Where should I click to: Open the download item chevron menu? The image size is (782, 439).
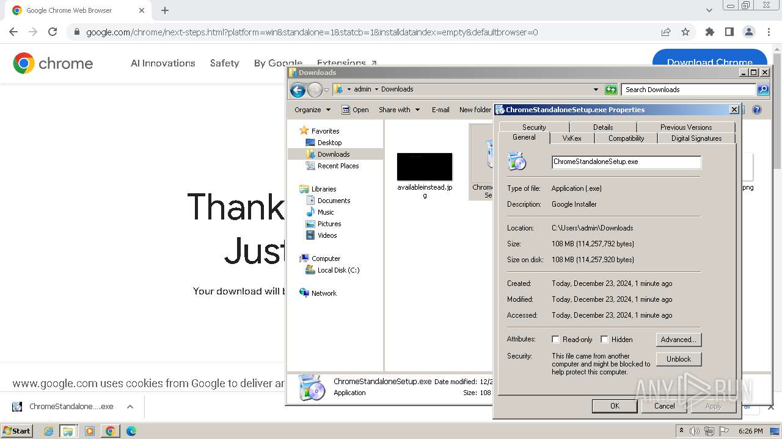tap(130, 407)
